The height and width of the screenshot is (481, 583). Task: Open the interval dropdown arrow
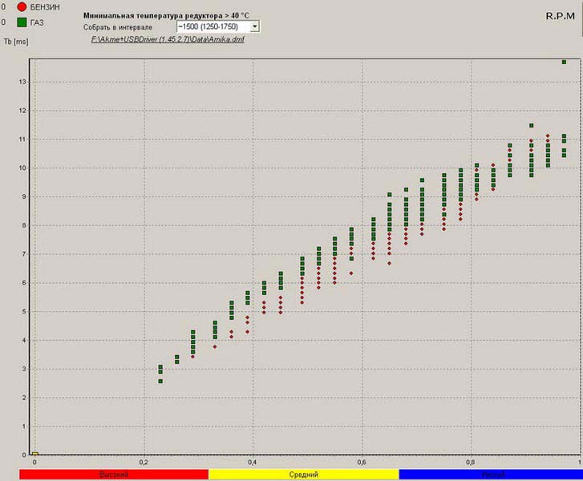[254, 26]
